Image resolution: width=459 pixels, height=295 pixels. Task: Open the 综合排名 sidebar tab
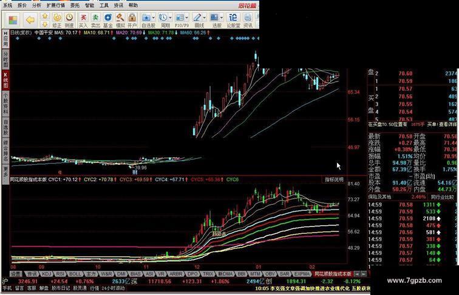[5, 151]
